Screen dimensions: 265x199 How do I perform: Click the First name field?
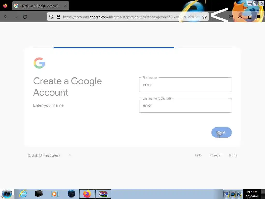point(185,85)
